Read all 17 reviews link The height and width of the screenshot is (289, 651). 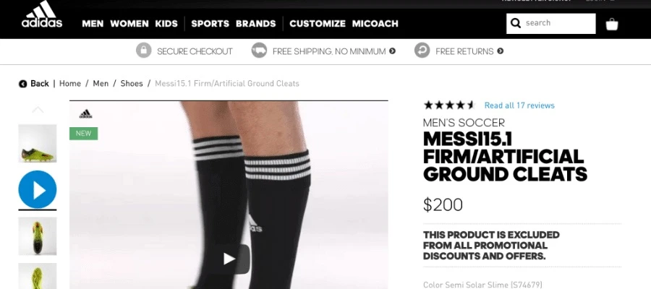pyautogui.click(x=519, y=105)
